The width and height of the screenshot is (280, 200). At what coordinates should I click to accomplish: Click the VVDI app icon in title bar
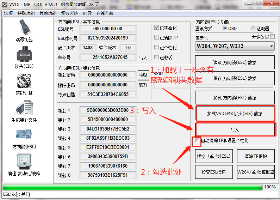tap(5, 4)
